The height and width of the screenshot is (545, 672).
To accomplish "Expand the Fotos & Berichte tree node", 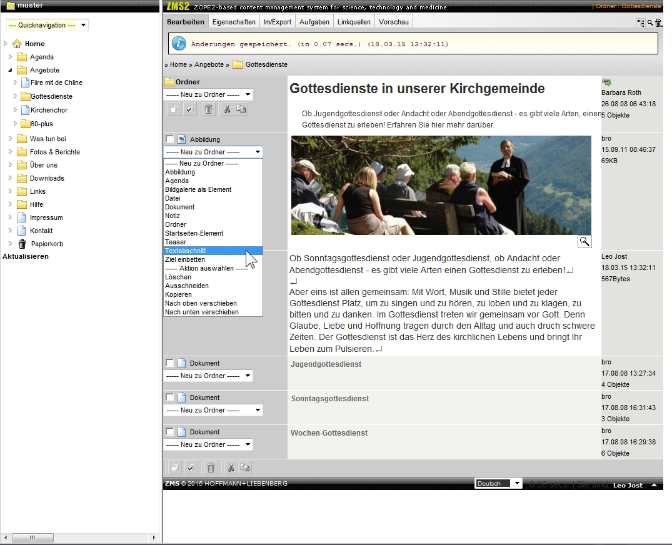I will (x=10, y=152).
